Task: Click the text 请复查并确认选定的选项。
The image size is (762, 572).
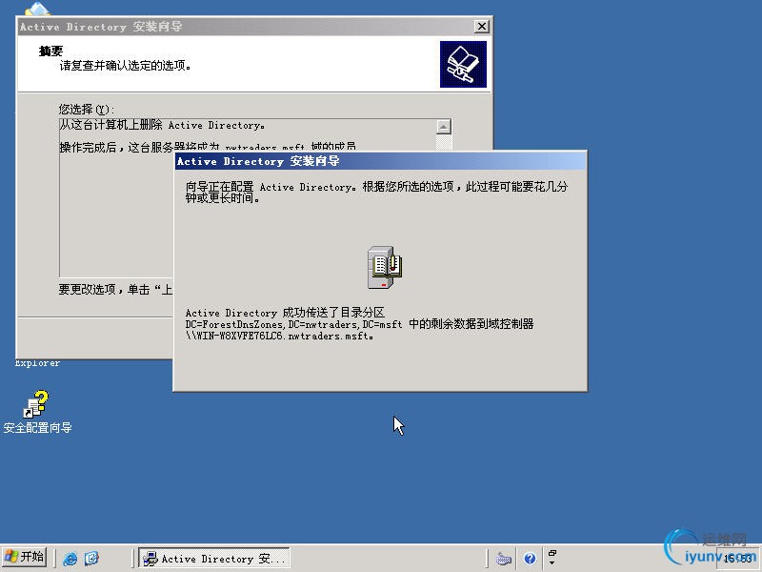Action: click(x=126, y=66)
